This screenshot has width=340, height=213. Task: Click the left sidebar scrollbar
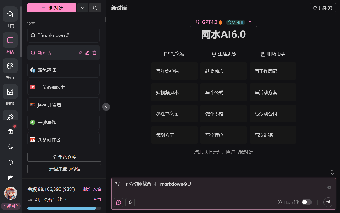coord(21,32)
